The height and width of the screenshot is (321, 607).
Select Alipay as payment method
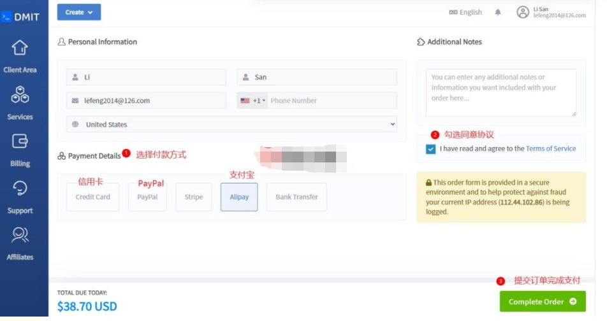pyautogui.click(x=239, y=197)
